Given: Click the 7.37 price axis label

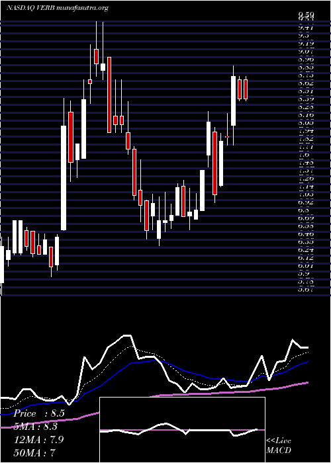Looking at the screenshot, I should click(x=306, y=171).
